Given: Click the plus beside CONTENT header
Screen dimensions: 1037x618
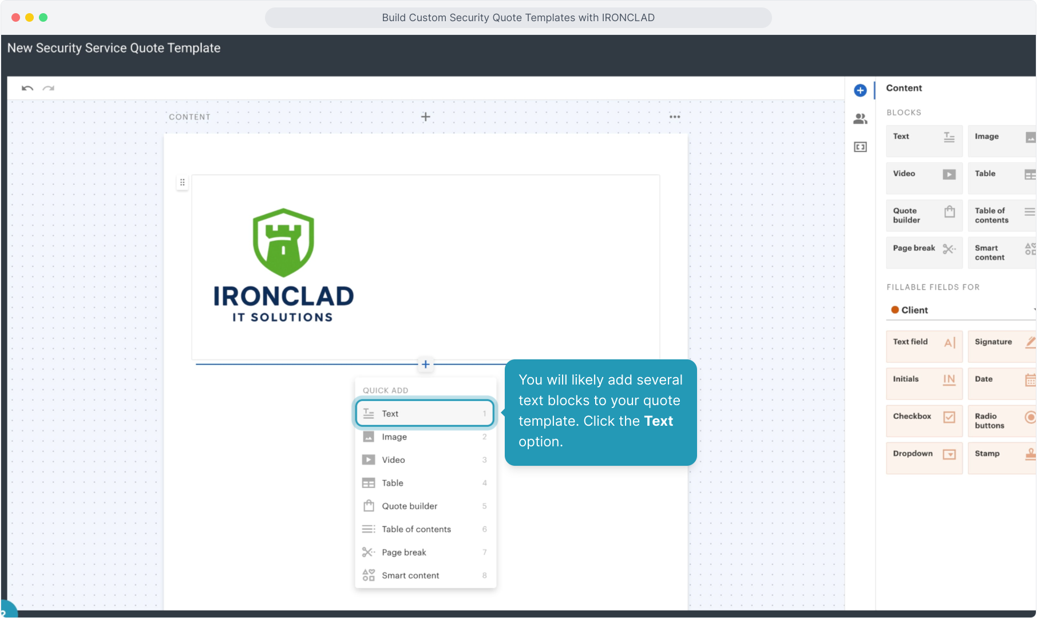Looking at the screenshot, I should 425,117.
